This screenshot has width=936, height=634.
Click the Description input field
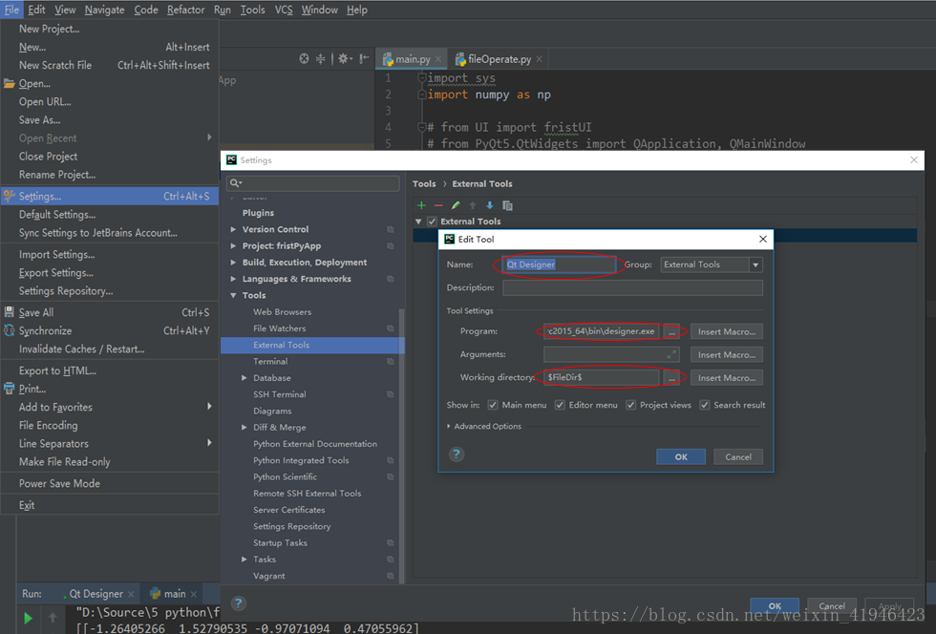(632, 287)
